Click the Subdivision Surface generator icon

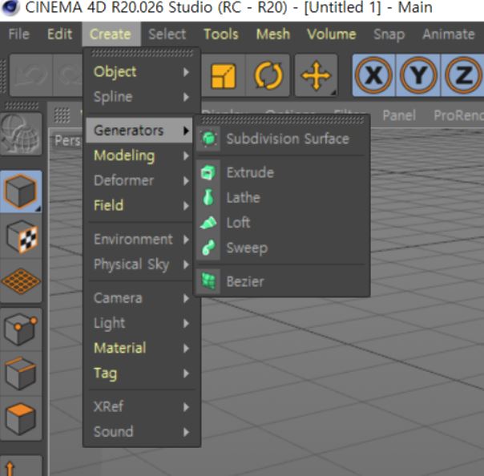coord(209,139)
